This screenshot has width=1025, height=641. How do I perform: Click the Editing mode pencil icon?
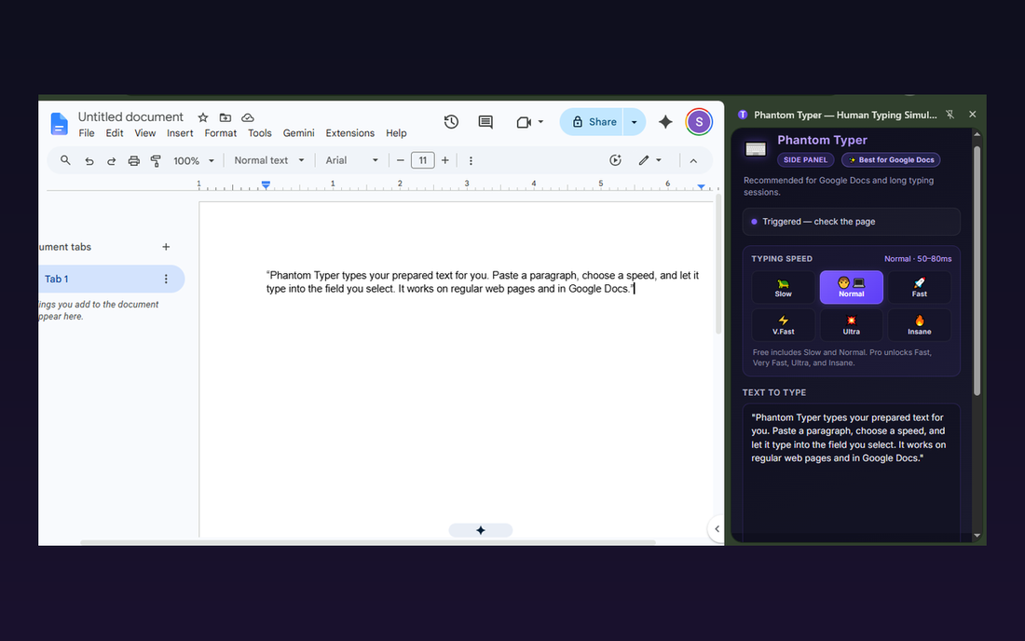pos(644,160)
